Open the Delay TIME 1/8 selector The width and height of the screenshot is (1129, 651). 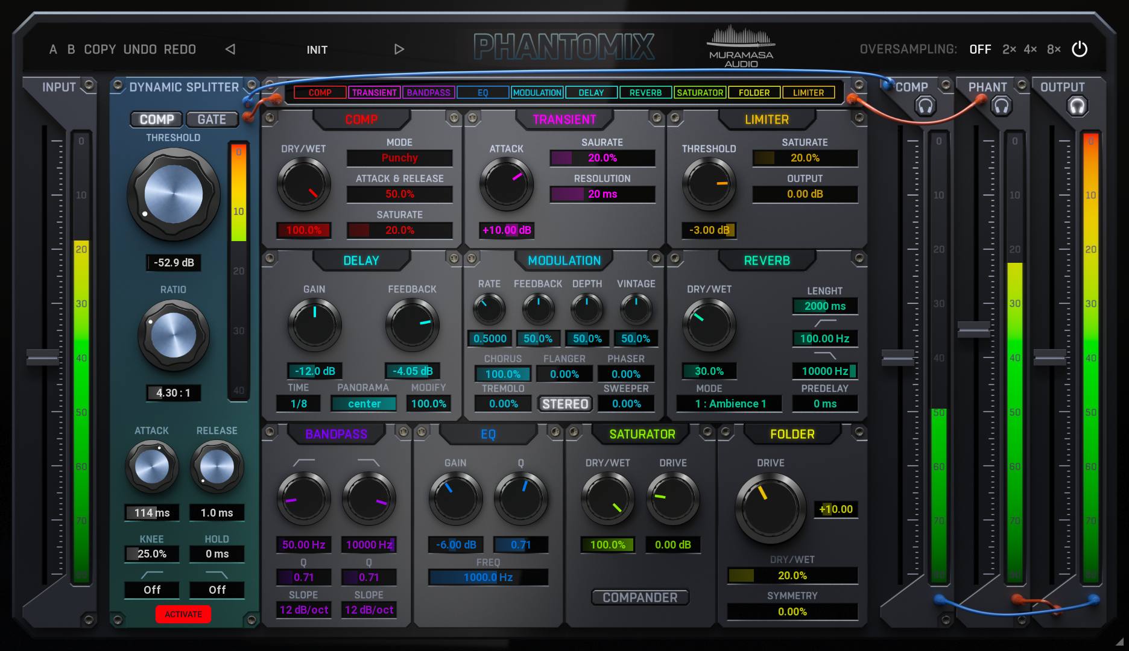(x=299, y=404)
